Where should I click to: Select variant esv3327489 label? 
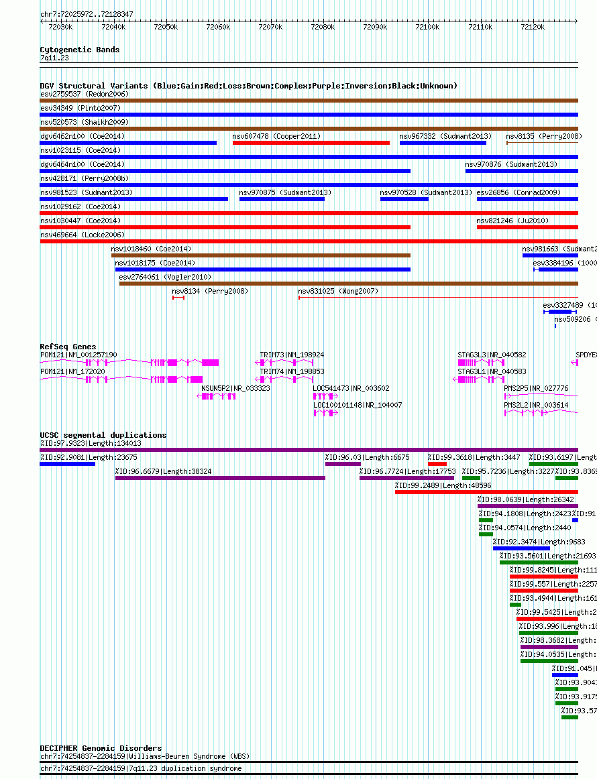569,305
